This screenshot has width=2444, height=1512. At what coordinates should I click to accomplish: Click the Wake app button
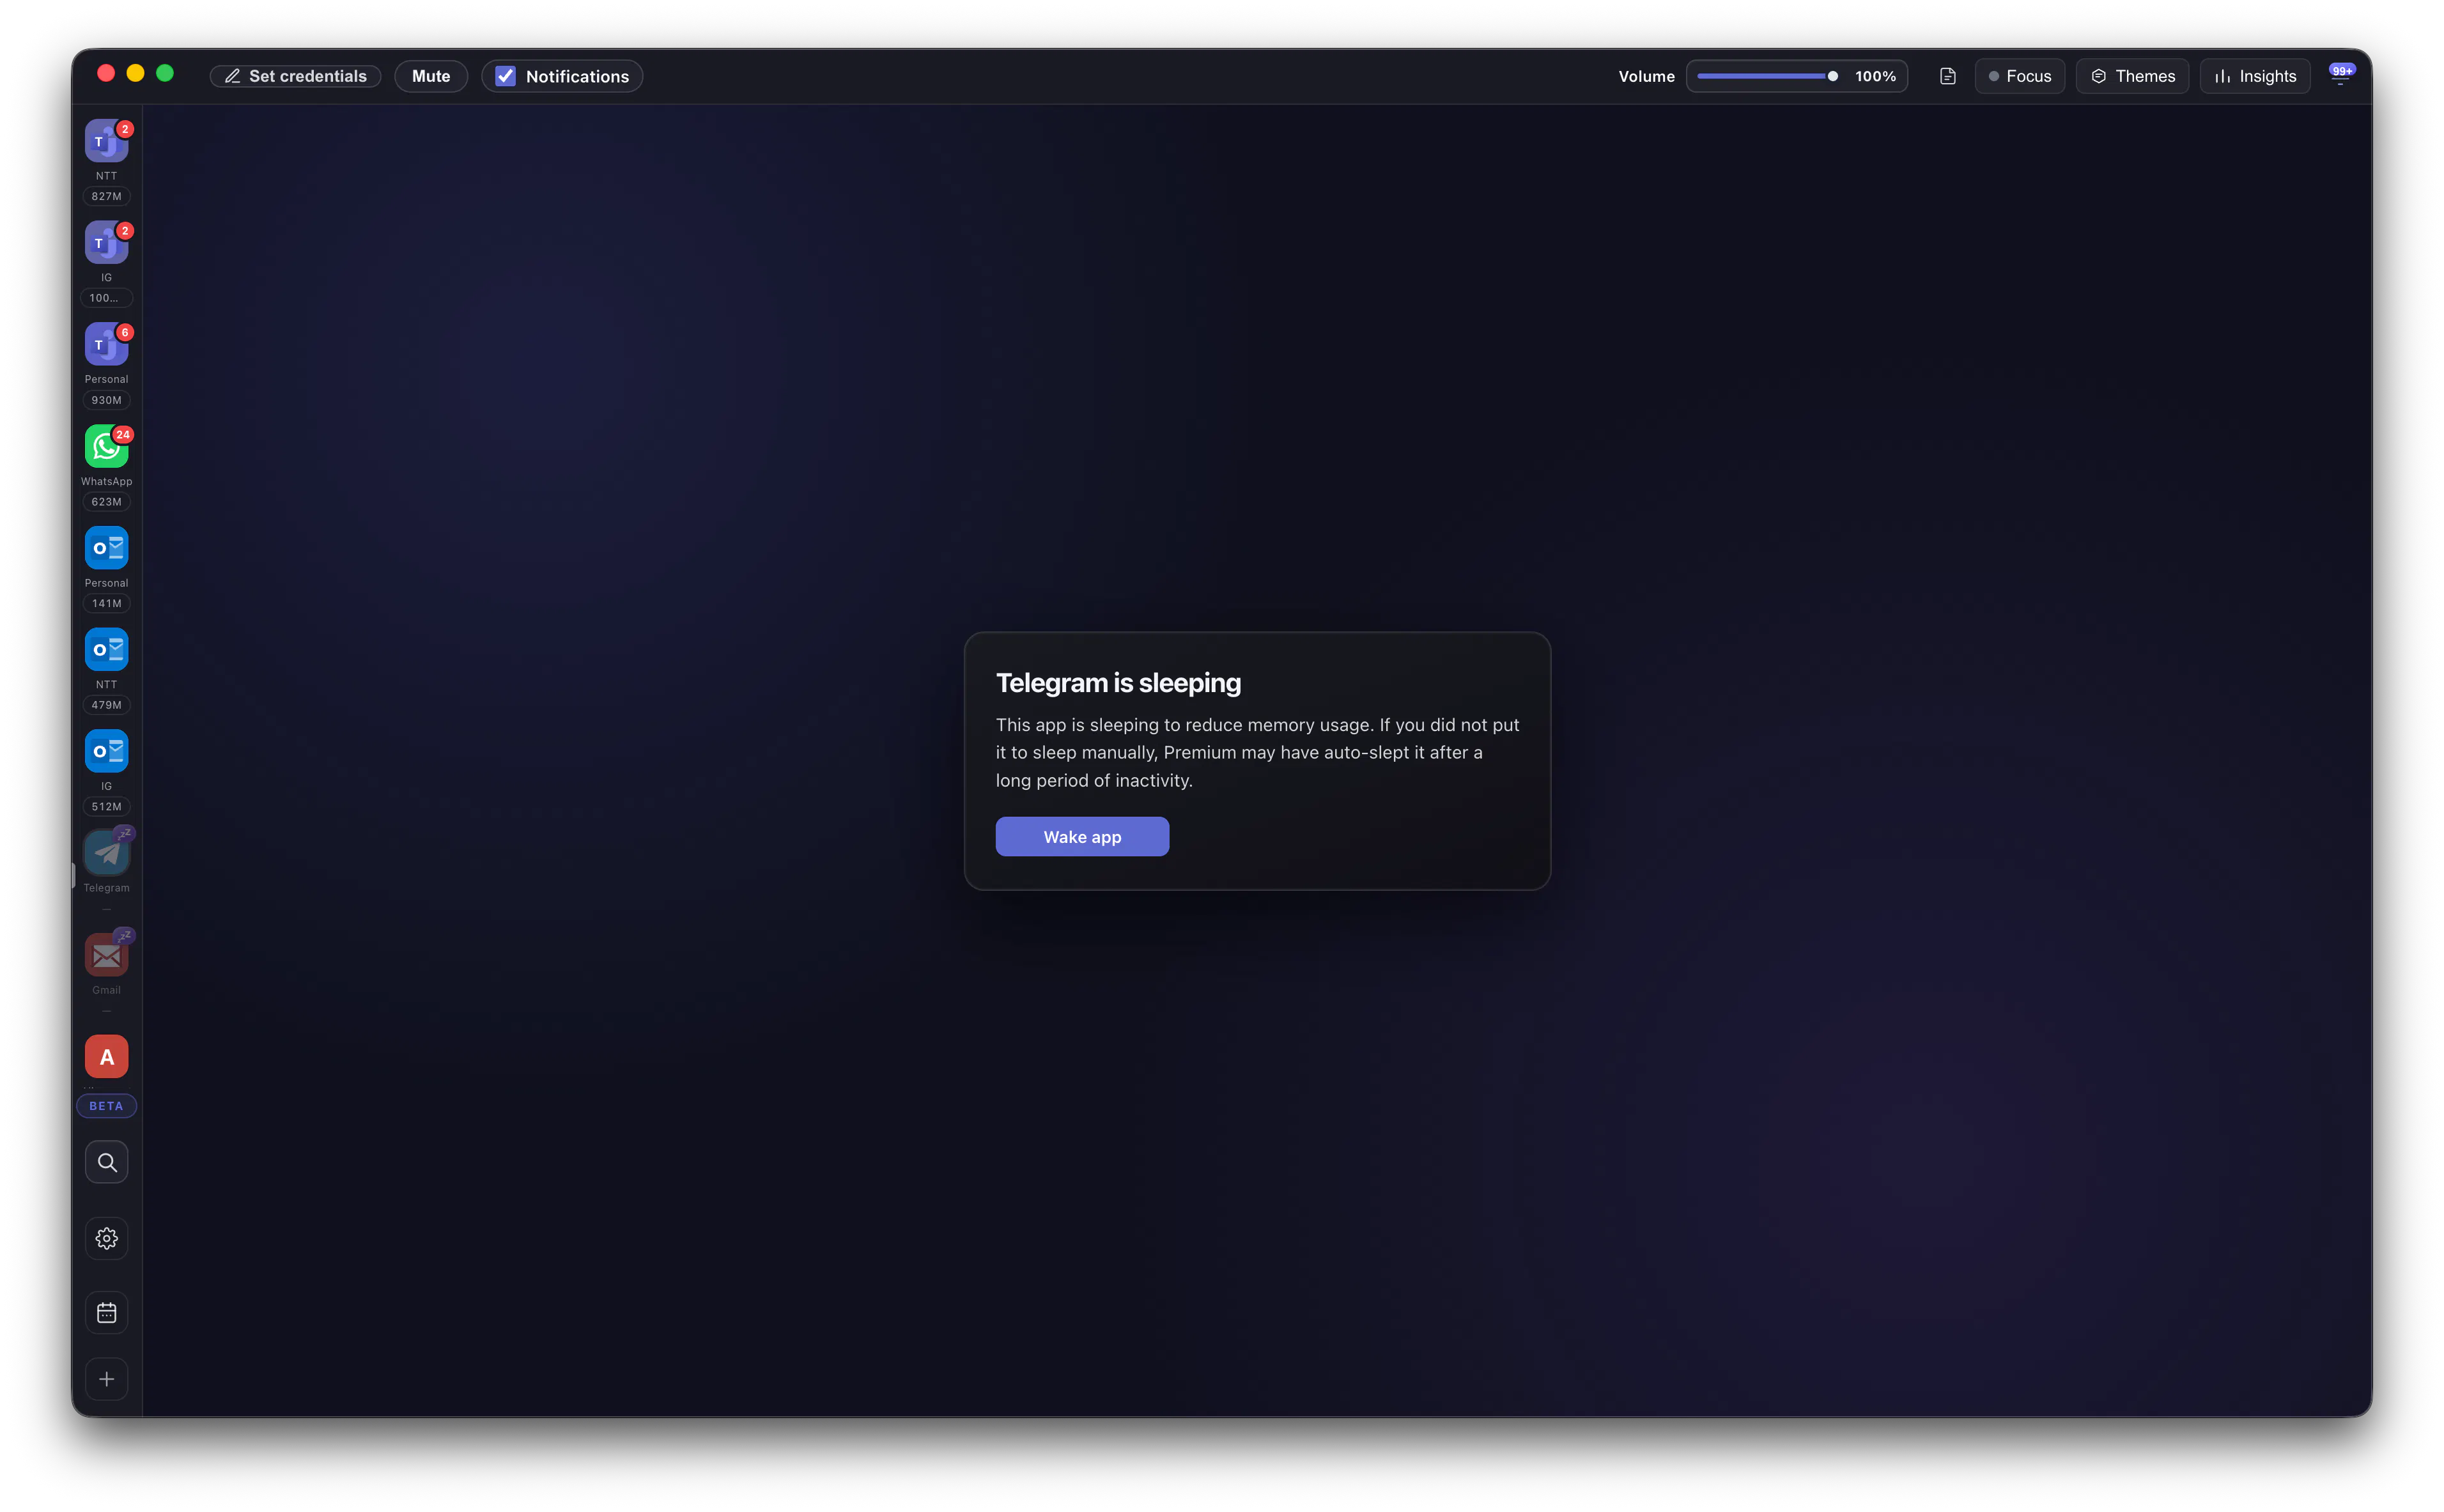(1082, 837)
